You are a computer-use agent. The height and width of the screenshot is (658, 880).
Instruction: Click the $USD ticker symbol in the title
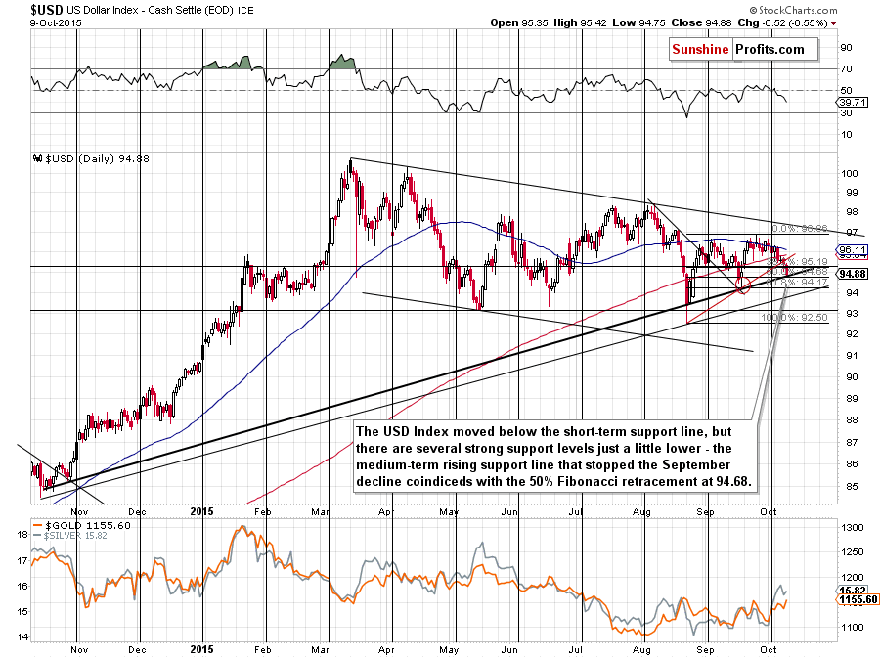(x=46, y=10)
